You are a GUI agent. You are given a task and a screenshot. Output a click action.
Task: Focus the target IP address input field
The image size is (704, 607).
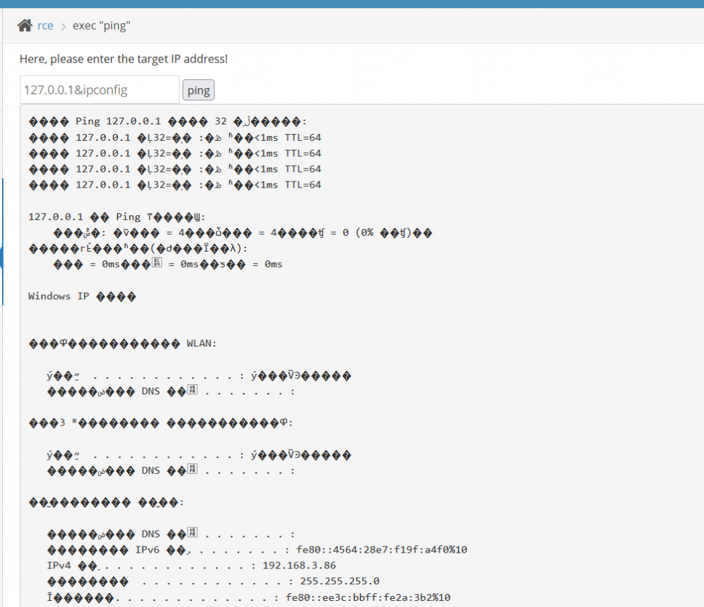pos(100,90)
